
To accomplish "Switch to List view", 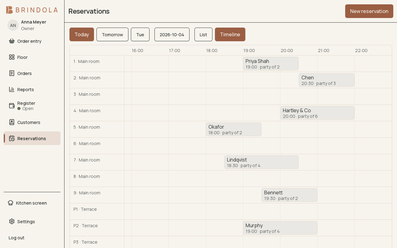I will 203,34.
